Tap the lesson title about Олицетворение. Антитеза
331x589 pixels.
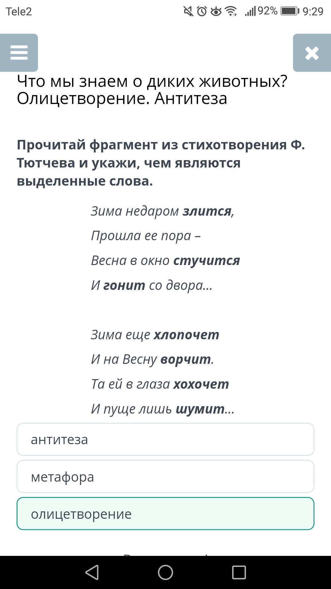pyautogui.click(x=152, y=90)
